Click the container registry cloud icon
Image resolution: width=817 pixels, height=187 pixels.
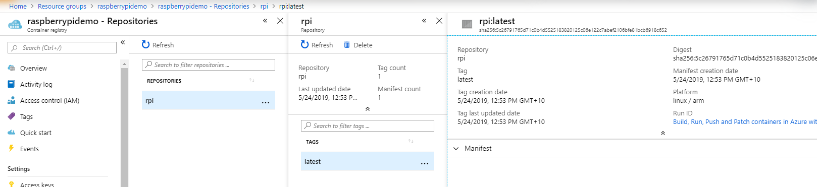[15, 24]
